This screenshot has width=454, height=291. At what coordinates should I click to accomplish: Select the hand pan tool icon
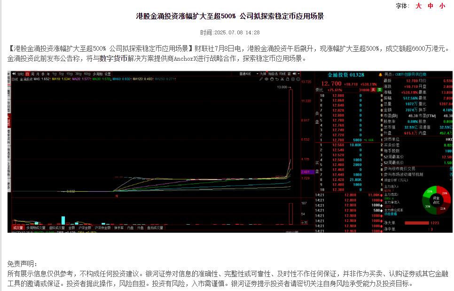coord(272,79)
